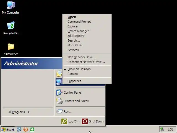Click the green arrow Quick Launch icon
Image resolution: width=177 pixels, height=133 pixels.
(32, 129)
